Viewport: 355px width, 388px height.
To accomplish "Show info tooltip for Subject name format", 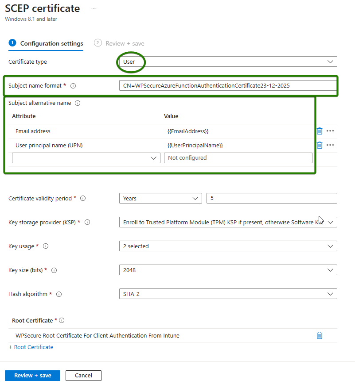I will pos(74,86).
